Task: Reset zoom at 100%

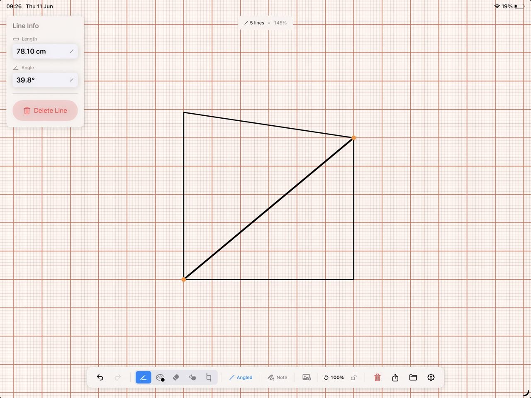Action: coord(334,377)
